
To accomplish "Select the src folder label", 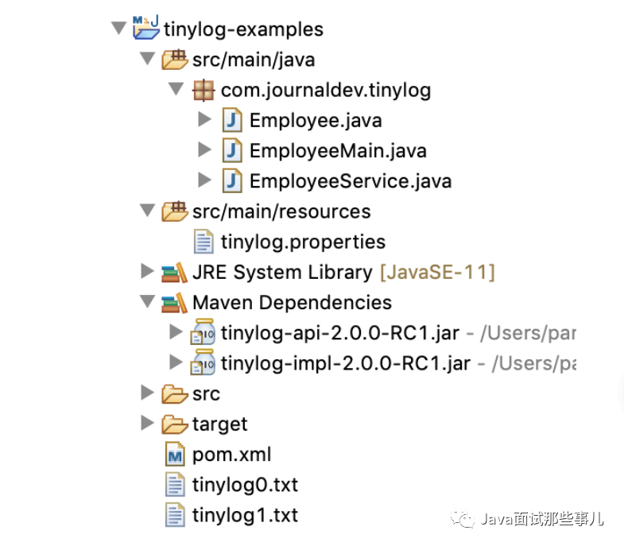I will [x=206, y=394].
